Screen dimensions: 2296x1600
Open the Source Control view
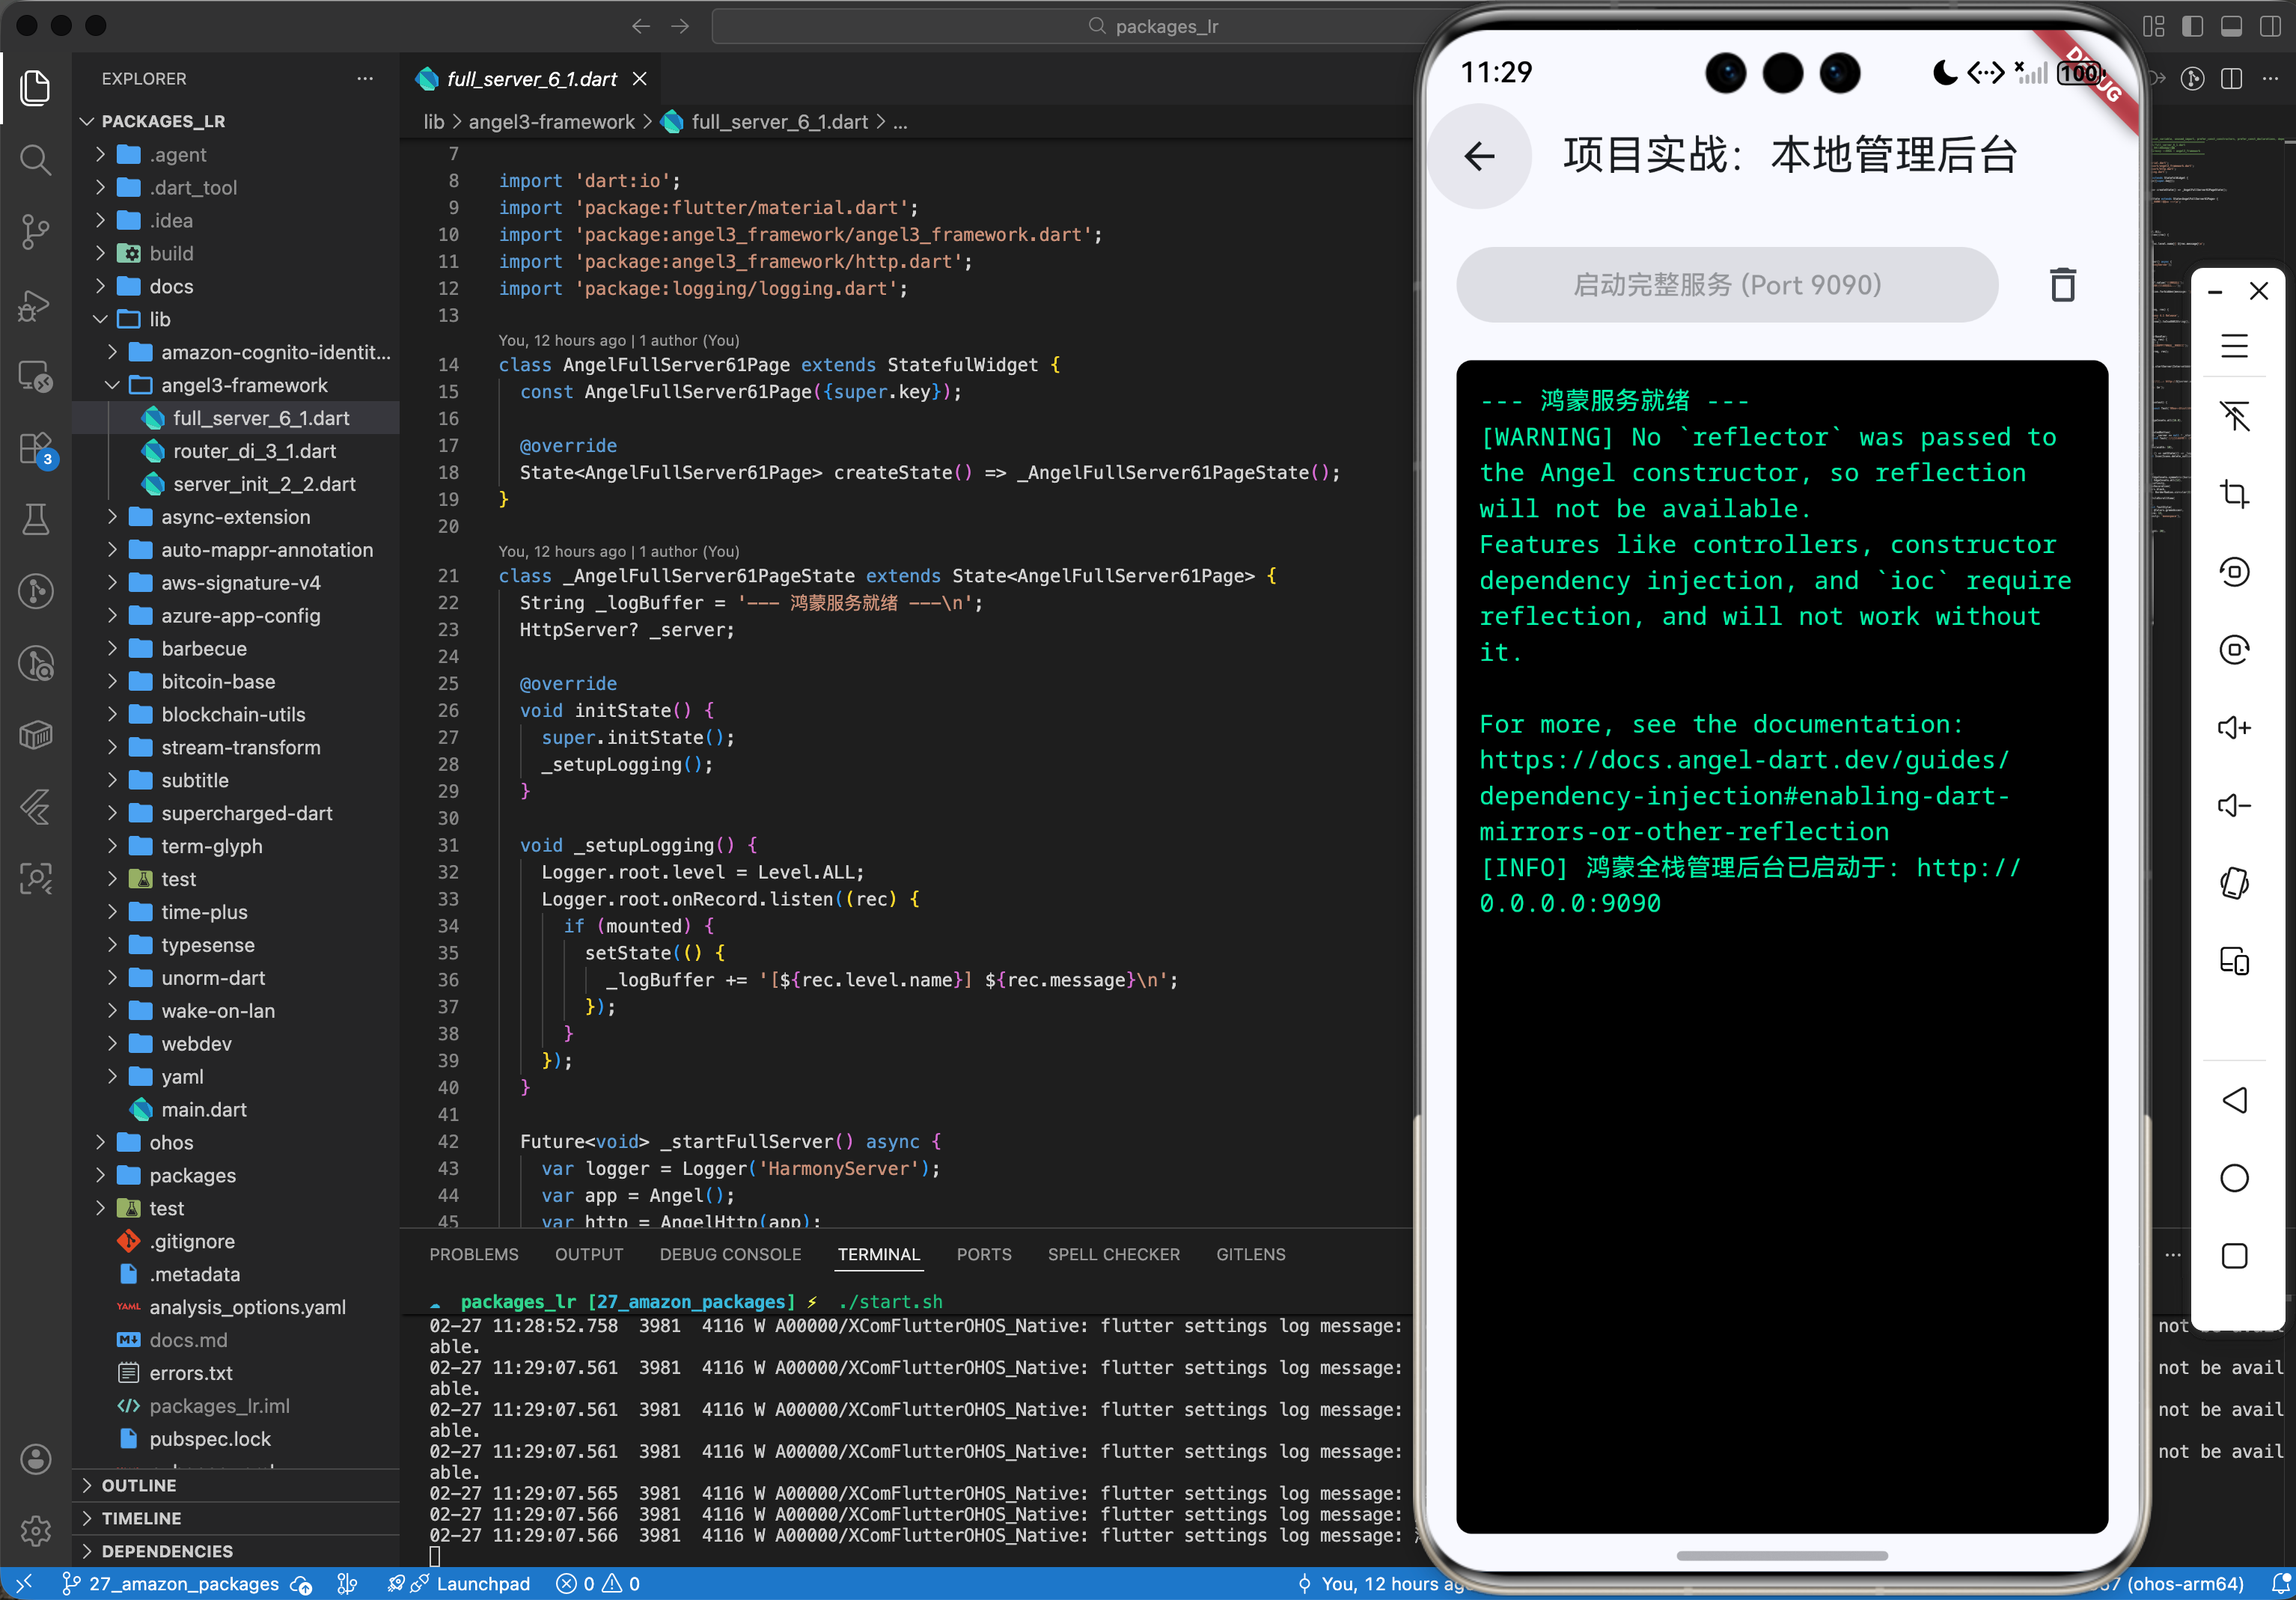[x=36, y=231]
